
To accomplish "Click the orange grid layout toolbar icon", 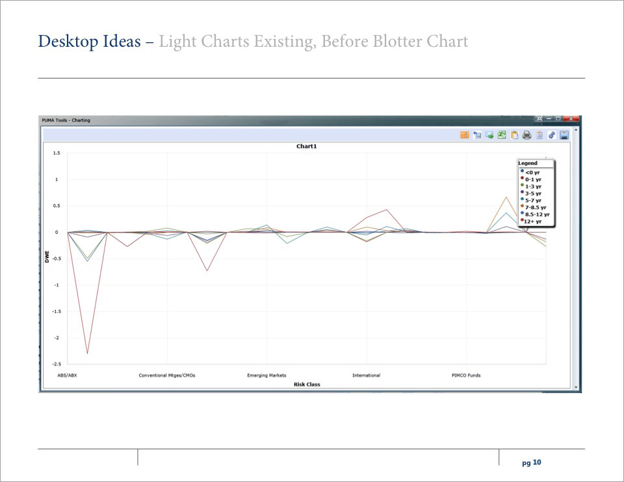I will tap(465, 135).
